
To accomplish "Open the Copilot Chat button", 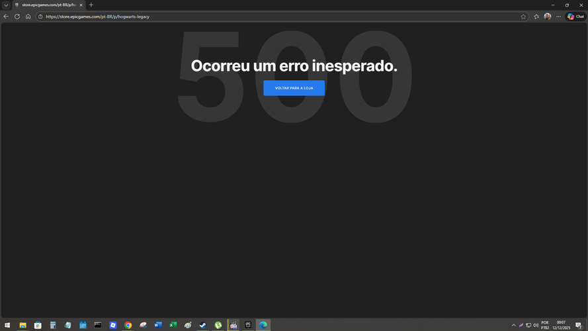I will point(575,17).
